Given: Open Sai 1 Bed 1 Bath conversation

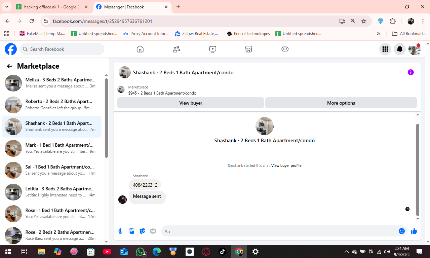Looking at the screenshot, I should pos(52,170).
